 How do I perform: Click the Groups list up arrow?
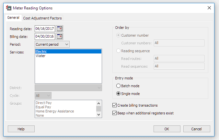click(x=98, y=103)
